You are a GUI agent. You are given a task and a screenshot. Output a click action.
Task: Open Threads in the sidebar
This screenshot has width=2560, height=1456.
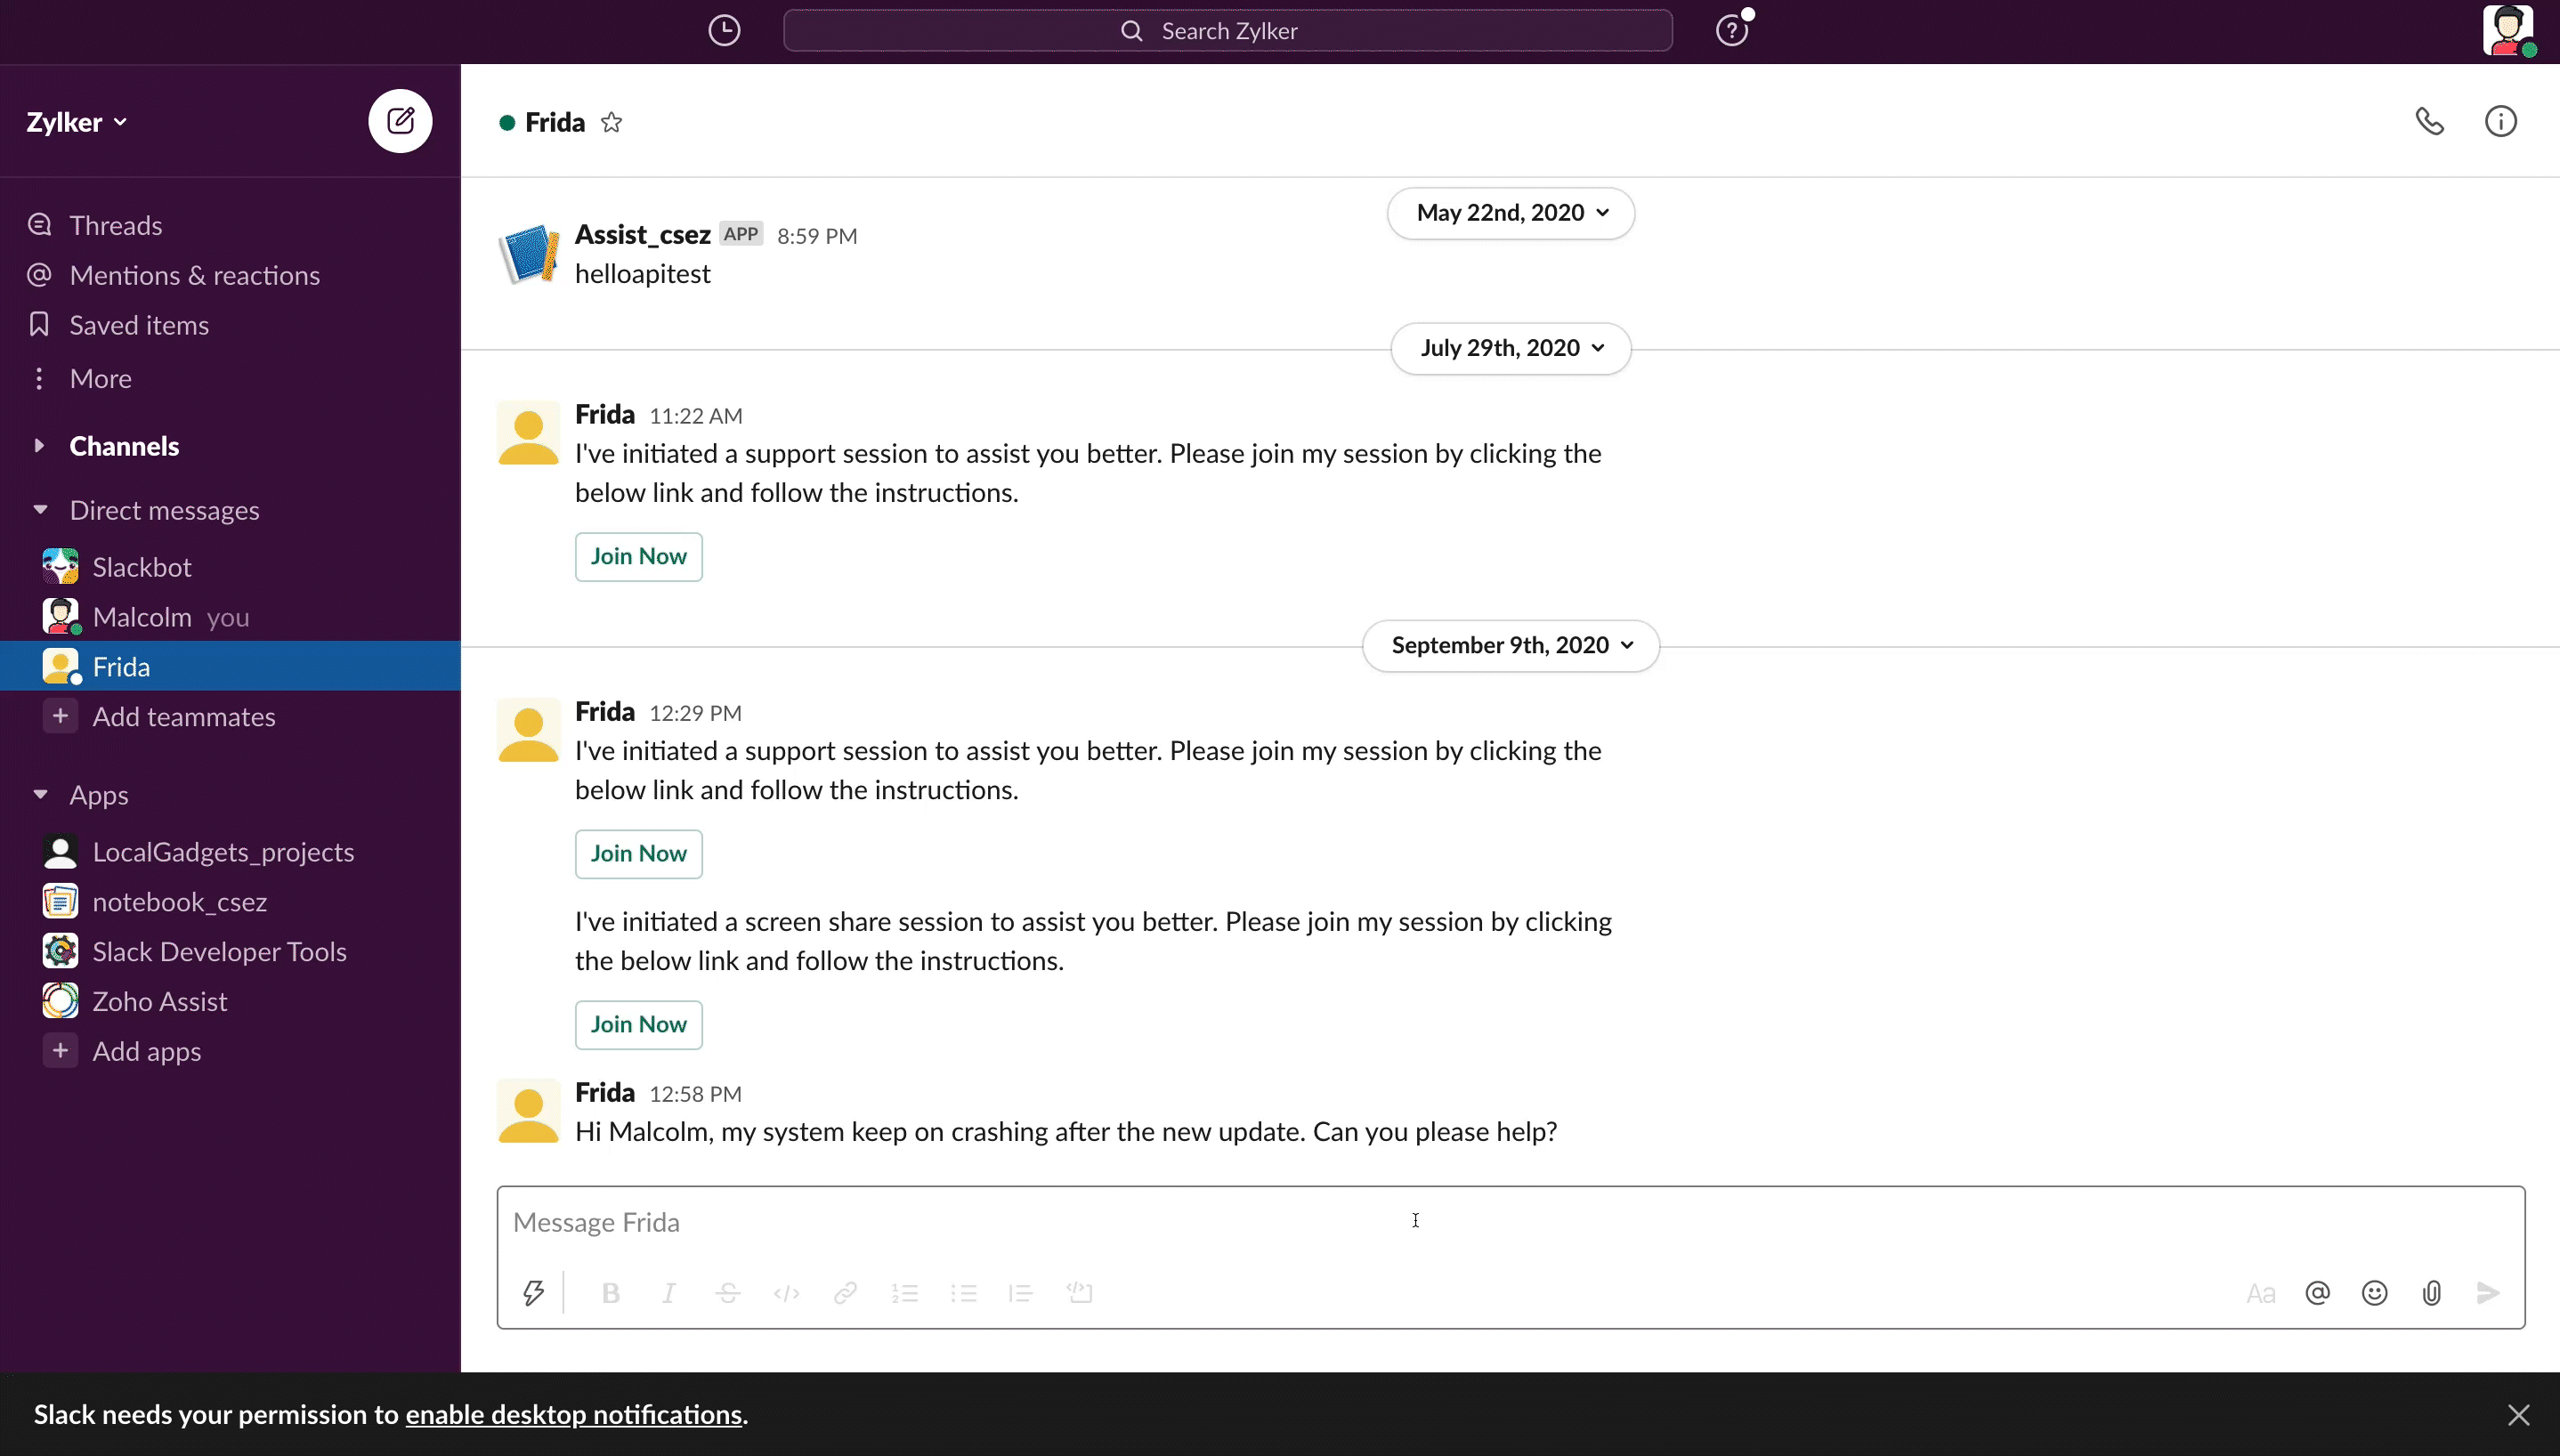tap(115, 225)
